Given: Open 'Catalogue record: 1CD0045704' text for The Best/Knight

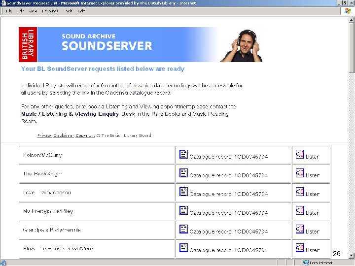Looking at the screenshot, I should (229, 175).
